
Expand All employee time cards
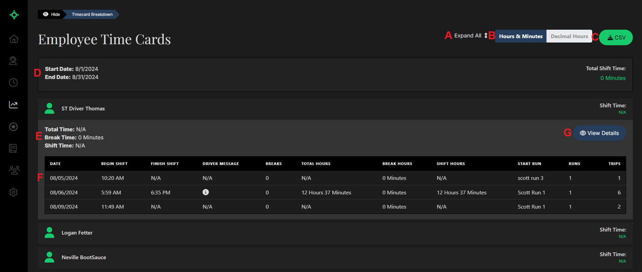(470, 36)
